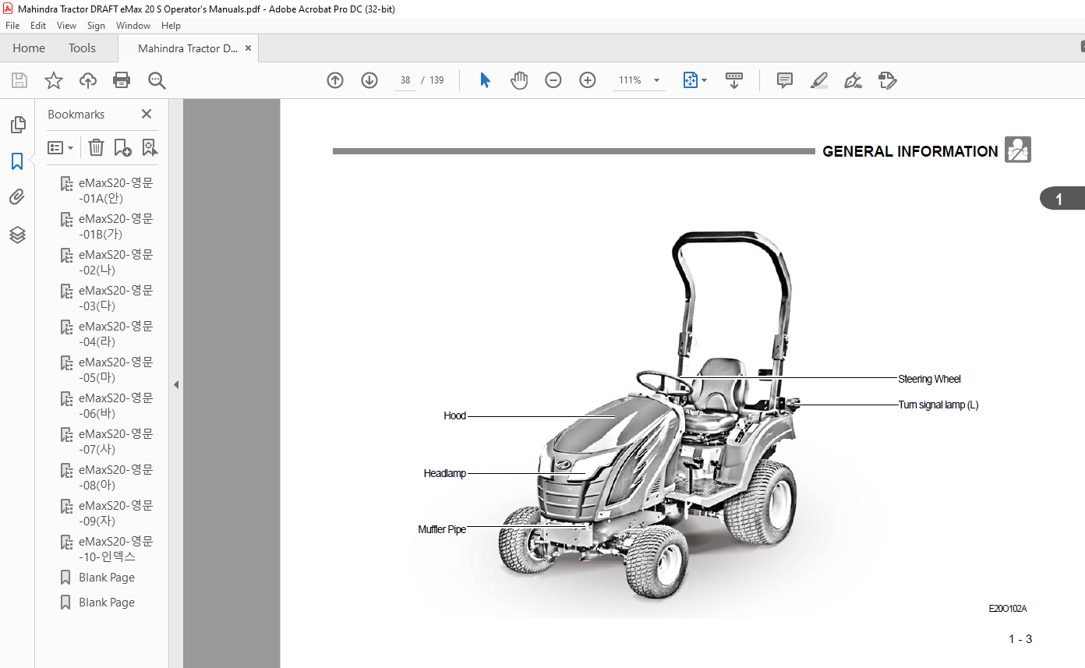Open the Page Thumbnails panel
The image size is (1085, 668).
pos(17,125)
